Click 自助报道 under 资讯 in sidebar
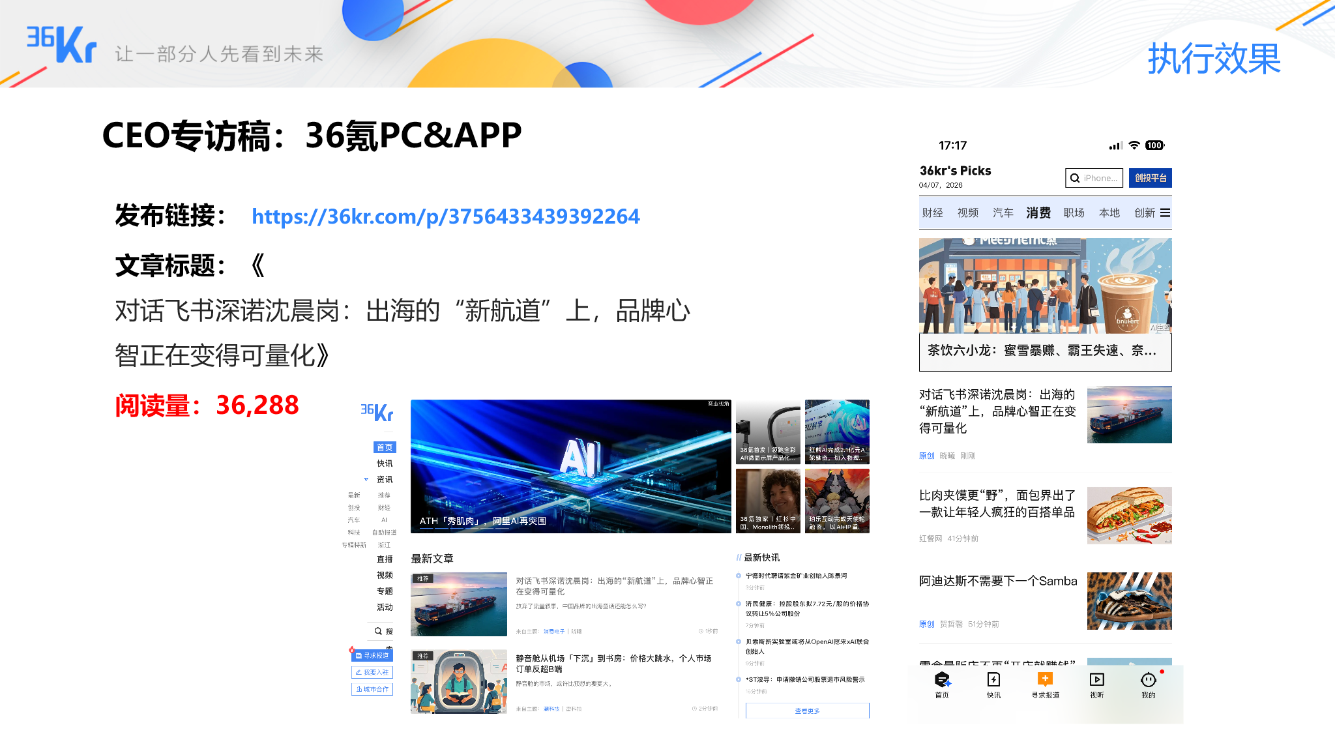 pyautogui.click(x=384, y=533)
